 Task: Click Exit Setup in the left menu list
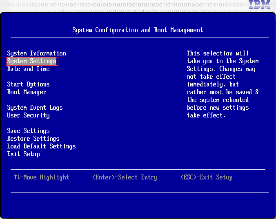(x=23, y=154)
